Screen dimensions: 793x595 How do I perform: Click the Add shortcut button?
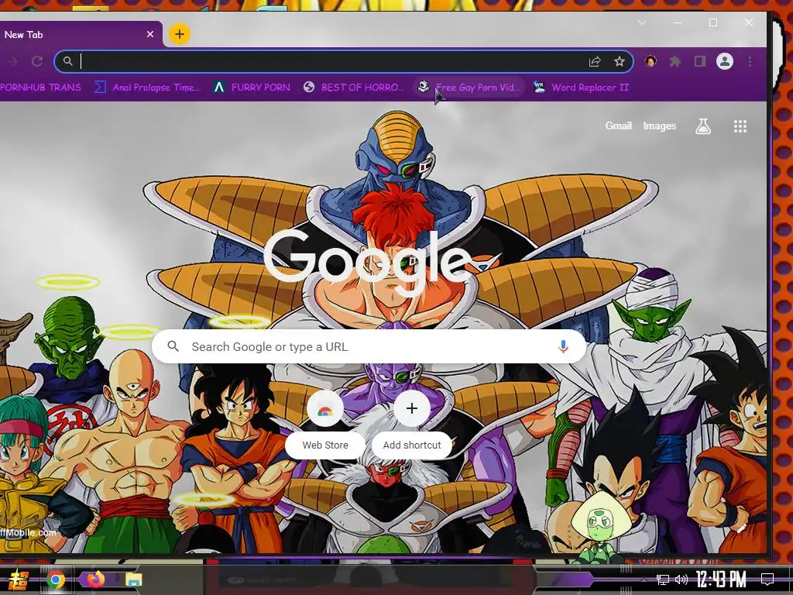click(412, 424)
